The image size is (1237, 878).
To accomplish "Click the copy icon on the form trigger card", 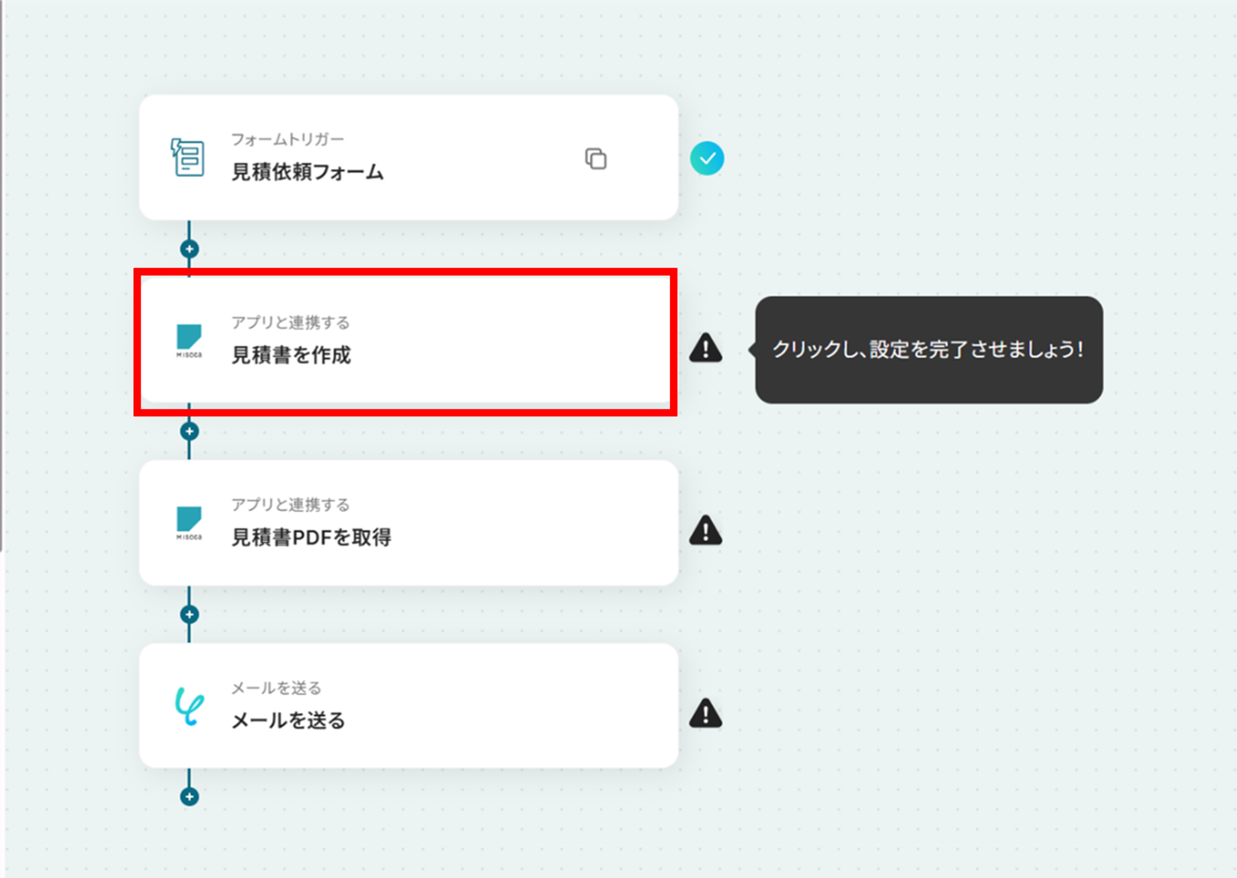I will pos(596,159).
